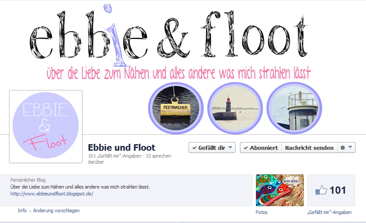Click the ampersand in cover title
Screen dimensions: 366x223
click(174, 38)
